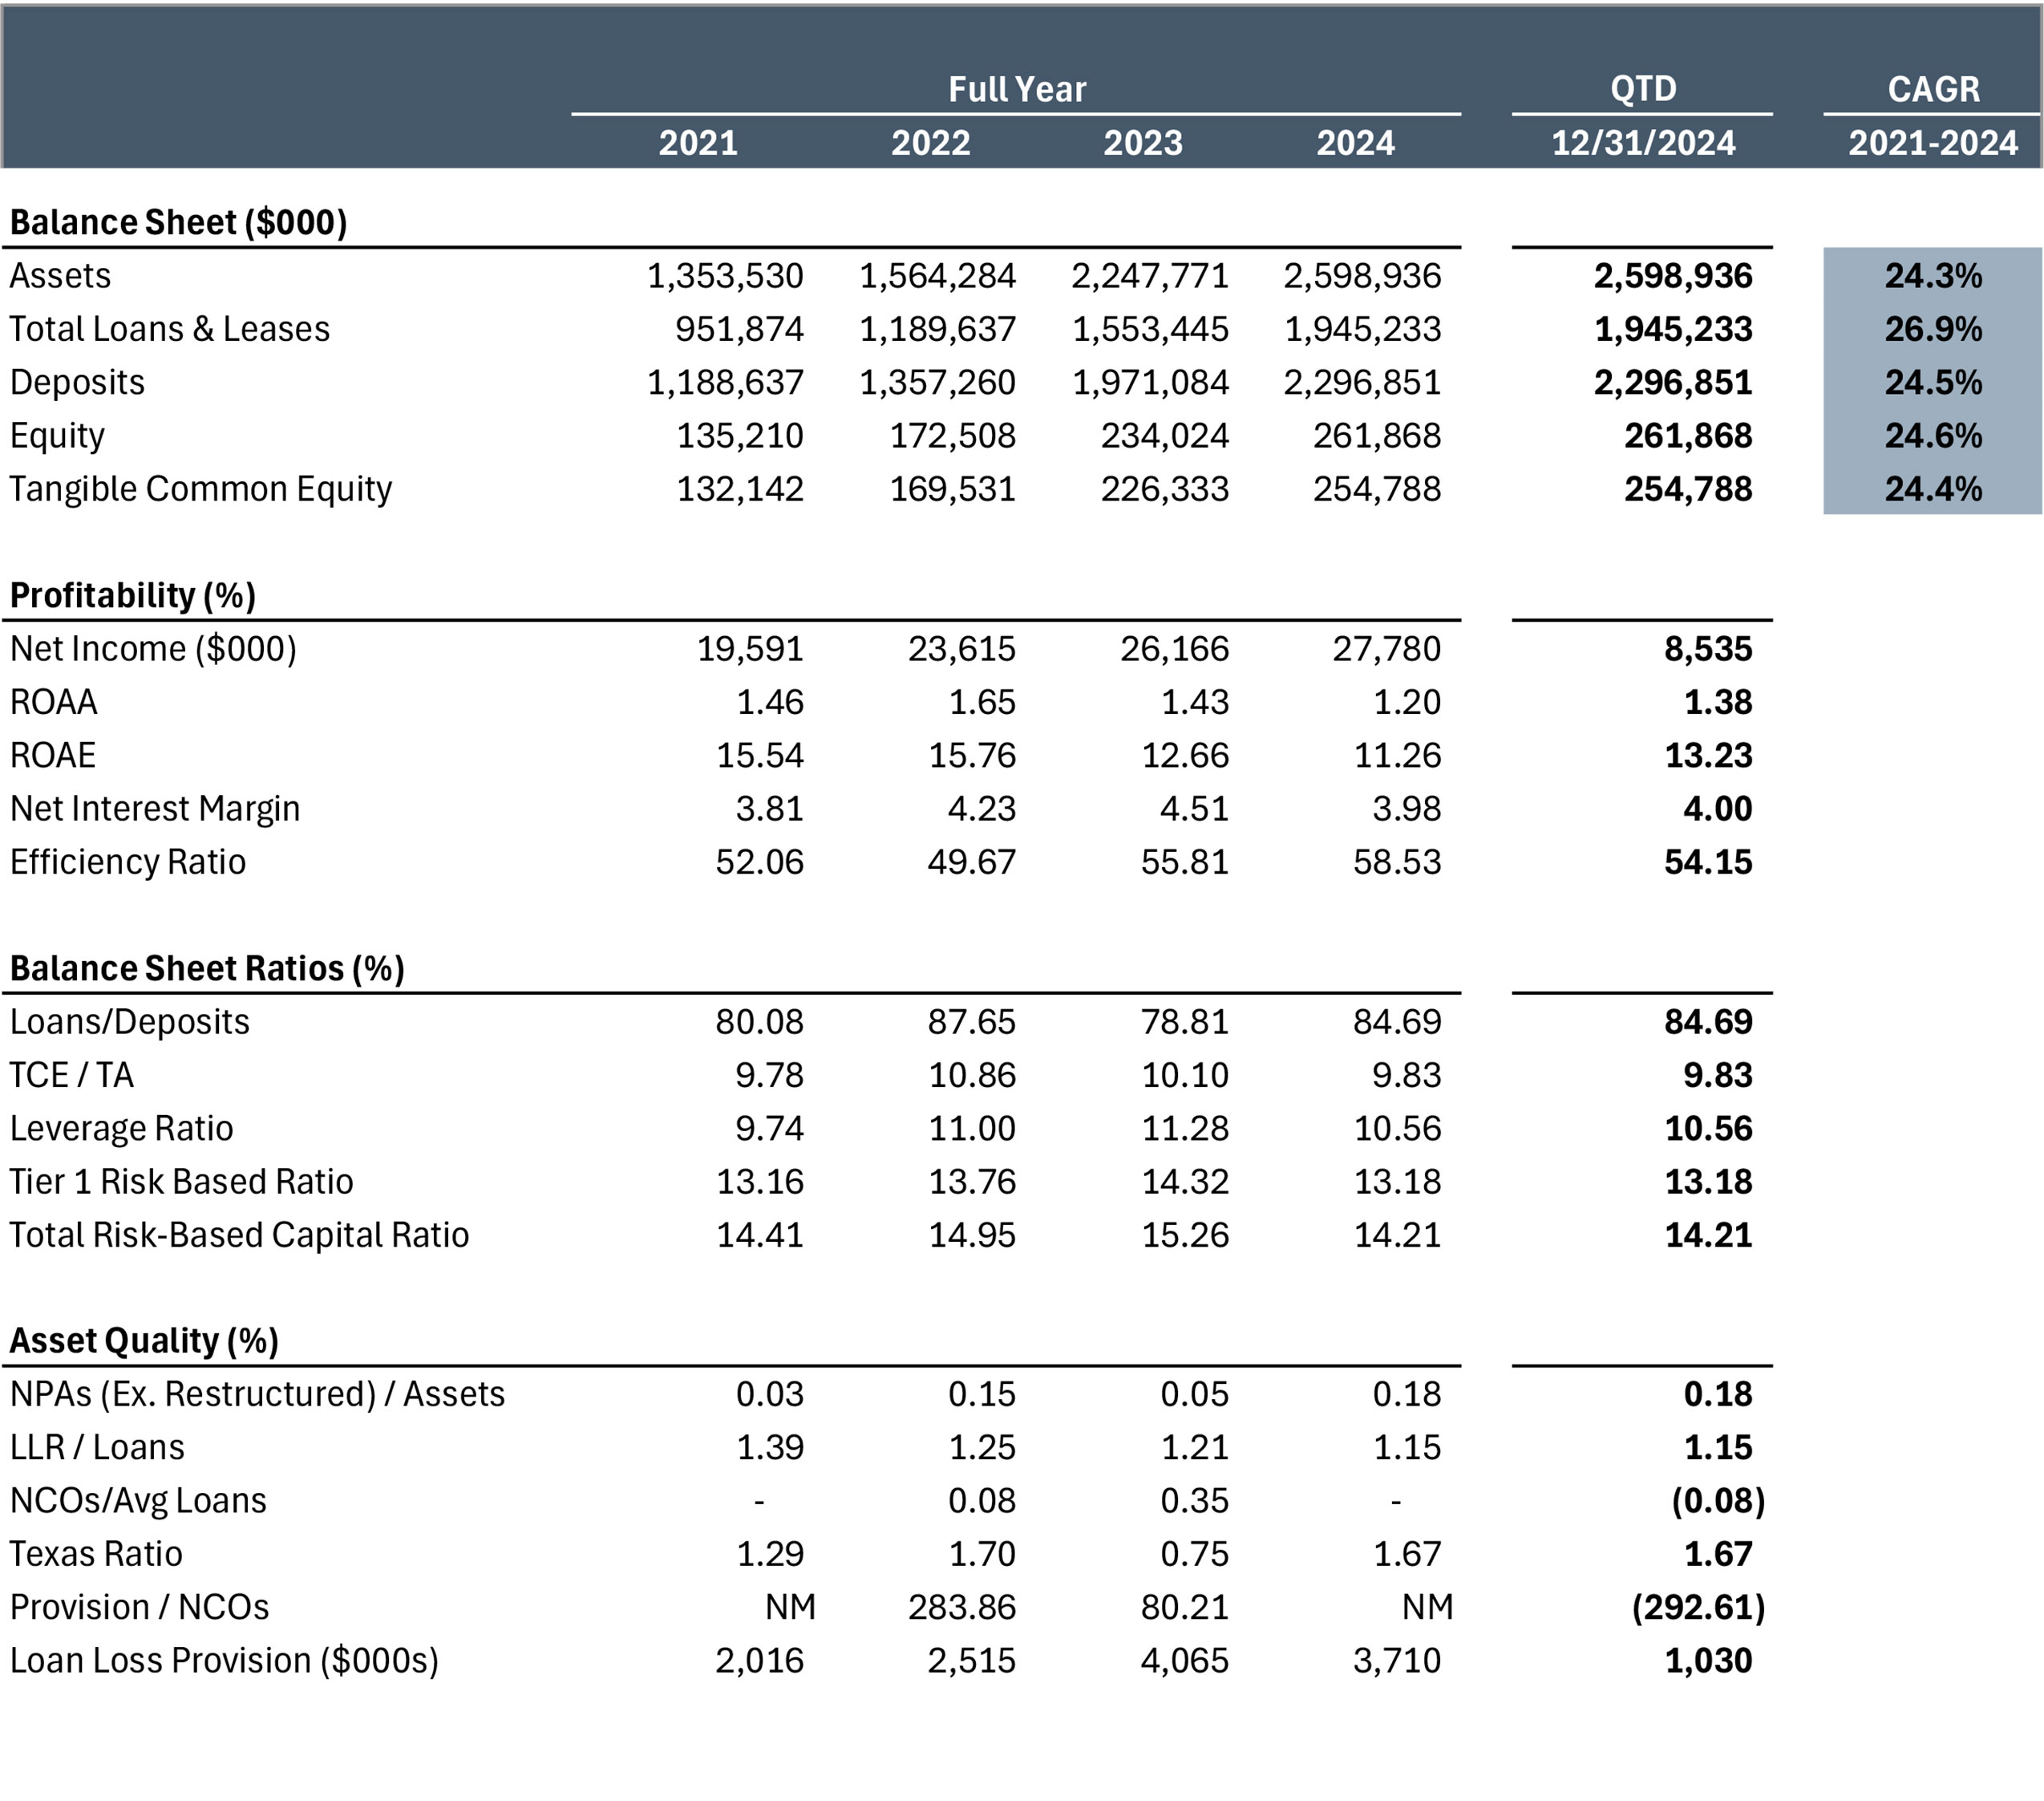The image size is (2044, 1801).
Task: Click the Net Income ($000) label
Action: point(153,648)
